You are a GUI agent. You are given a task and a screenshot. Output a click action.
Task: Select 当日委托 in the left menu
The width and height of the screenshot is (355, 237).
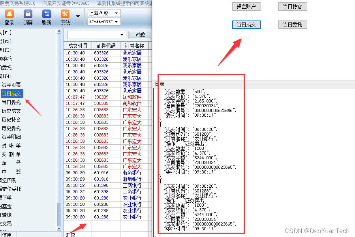coord(11,102)
